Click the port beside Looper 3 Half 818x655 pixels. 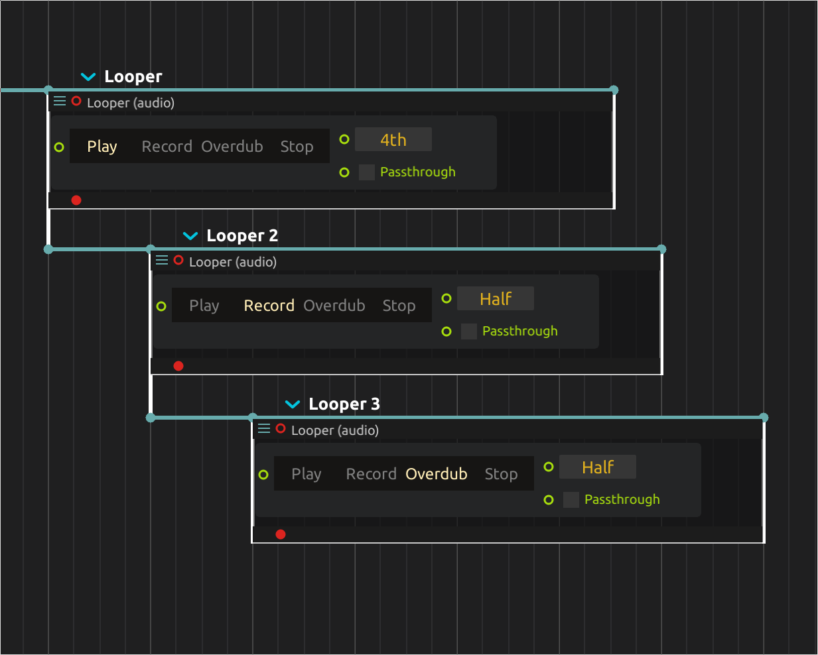click(x=549, y=467)
